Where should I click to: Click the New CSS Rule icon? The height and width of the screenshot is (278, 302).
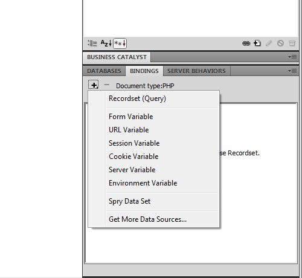tap(257, 43)
